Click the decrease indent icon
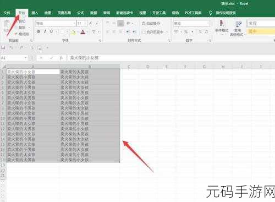Image resolution: width=275 pixels, height=202 pixels. coord(128,32)
